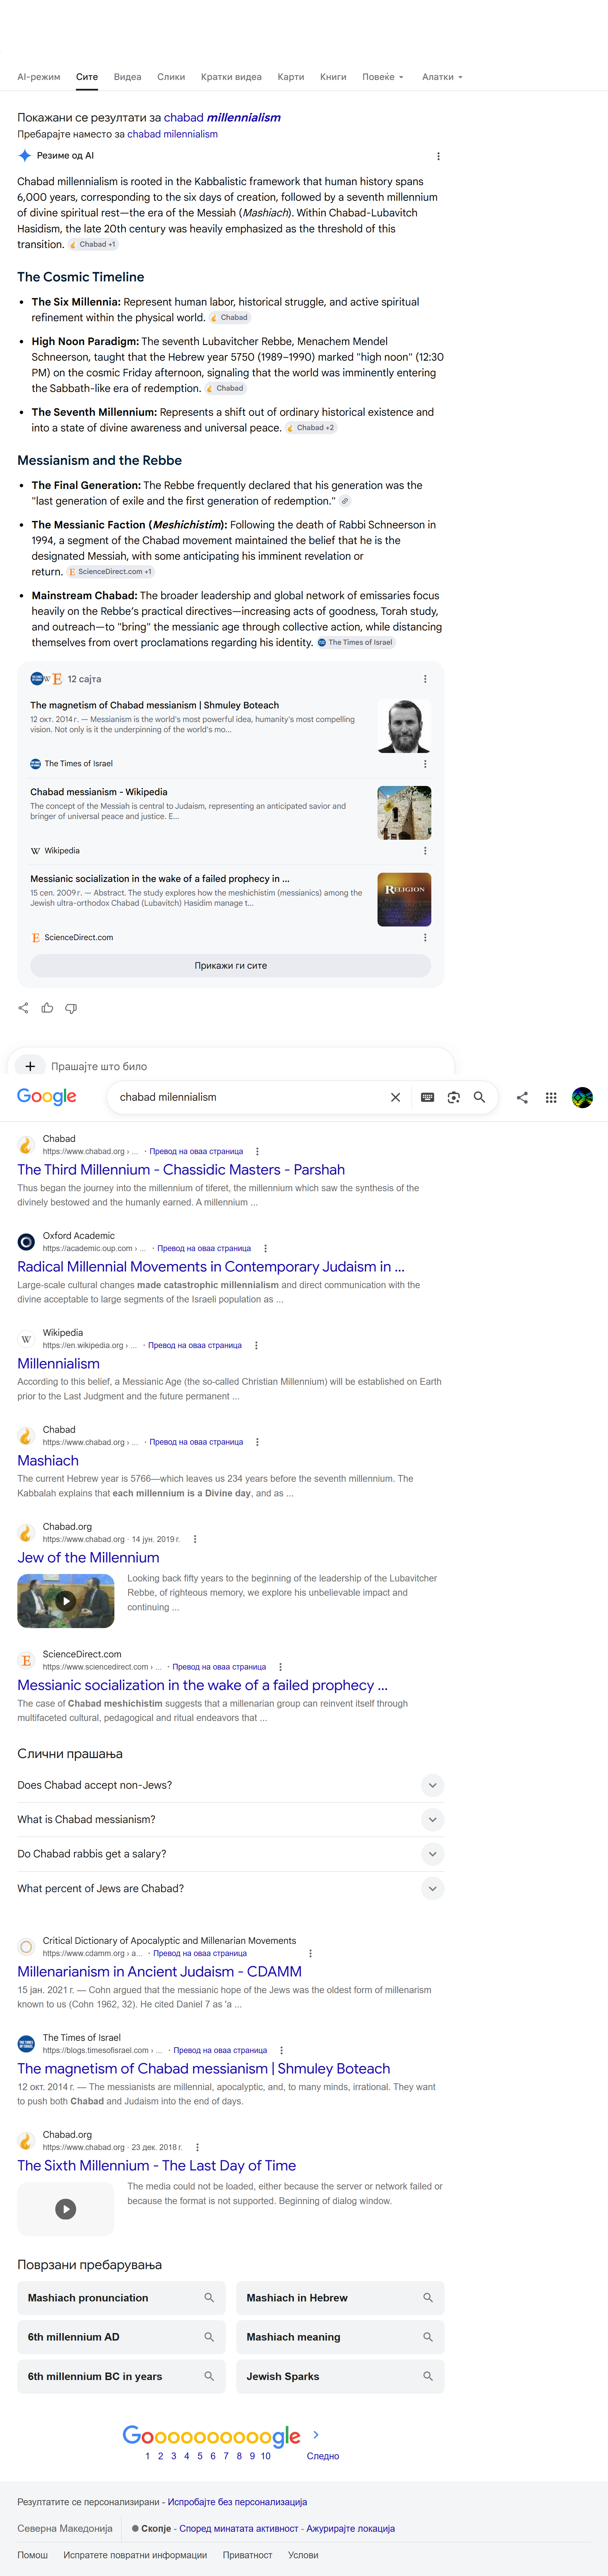
Task: Open options for ScienceDirect source card
Action: [x=425, y=937]
